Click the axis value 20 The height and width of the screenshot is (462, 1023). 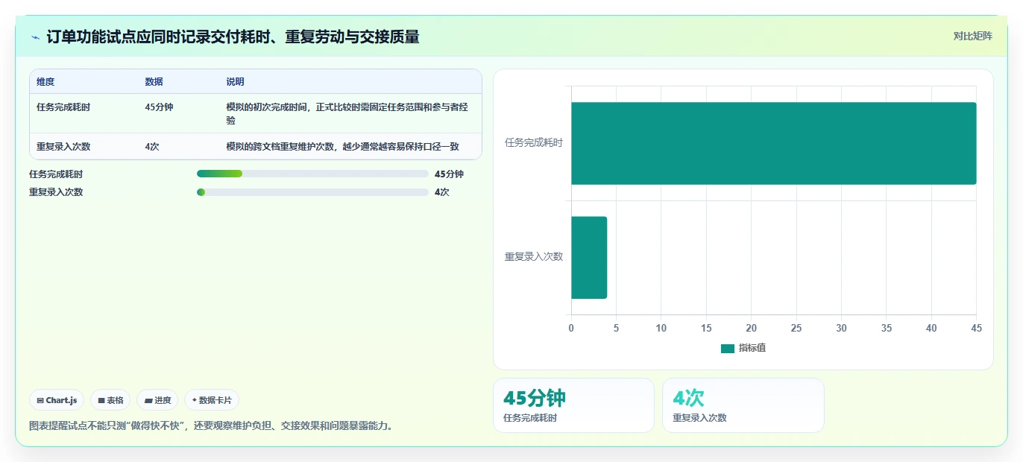click(x=751, y=328)
